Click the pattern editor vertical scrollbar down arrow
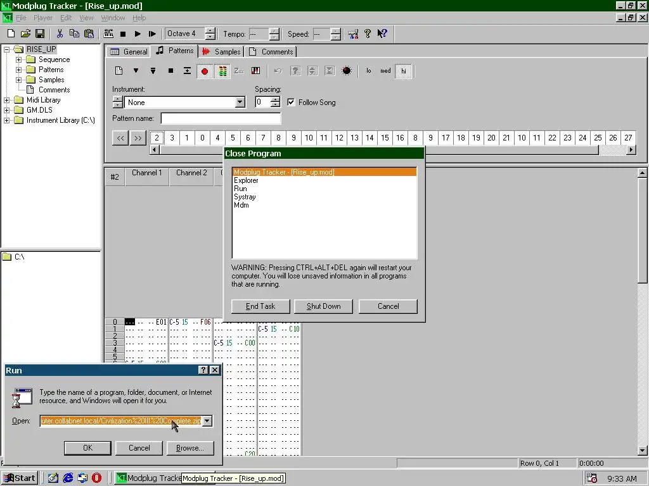The width and height of the screenshot is (649, 486). click(643, 451)
